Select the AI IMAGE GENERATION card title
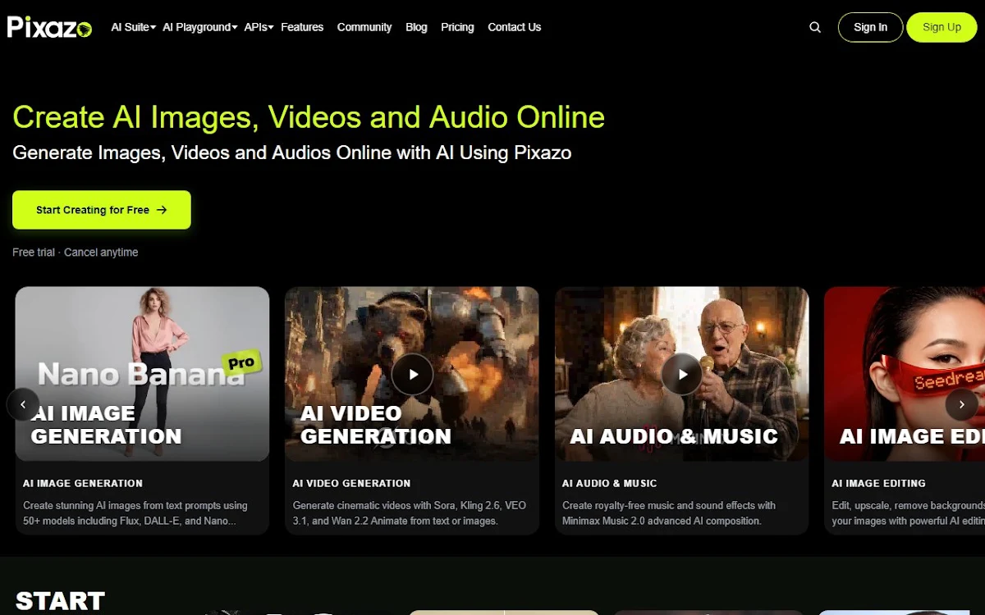Screen dimensions: 985x615 pos(83,484)
